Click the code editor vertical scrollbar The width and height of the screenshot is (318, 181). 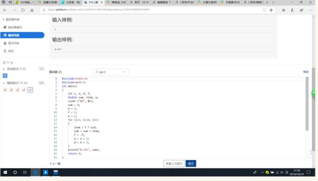click(307, 104)
